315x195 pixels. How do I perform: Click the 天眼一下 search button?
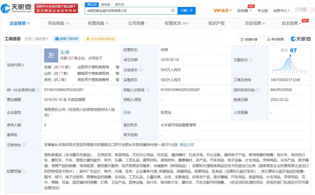click(x=186, y=11)
